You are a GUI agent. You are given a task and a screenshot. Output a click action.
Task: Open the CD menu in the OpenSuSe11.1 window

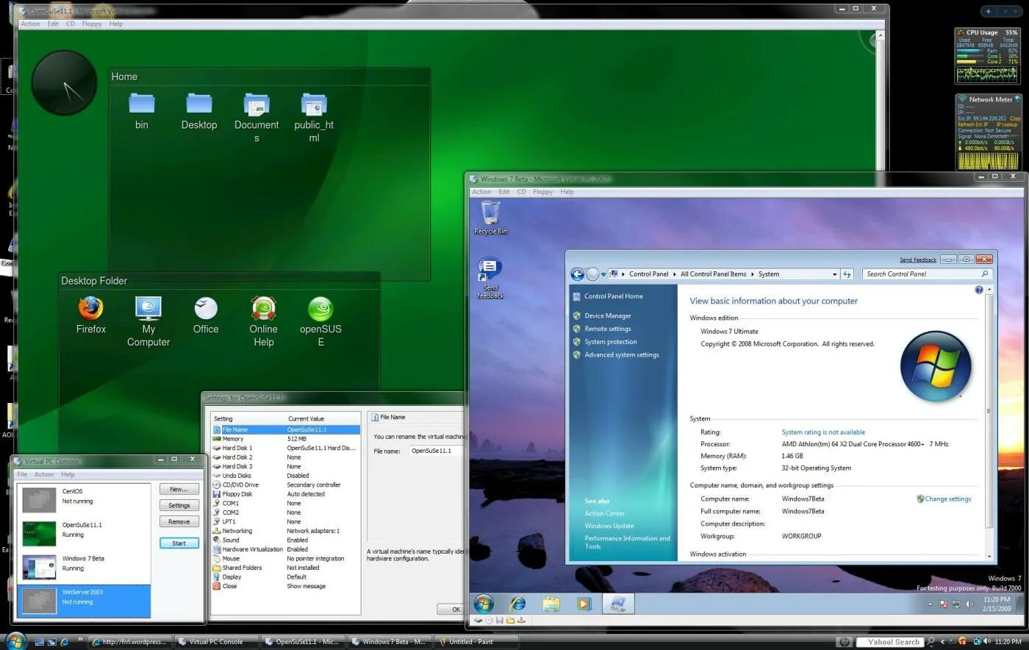(71, 24)
